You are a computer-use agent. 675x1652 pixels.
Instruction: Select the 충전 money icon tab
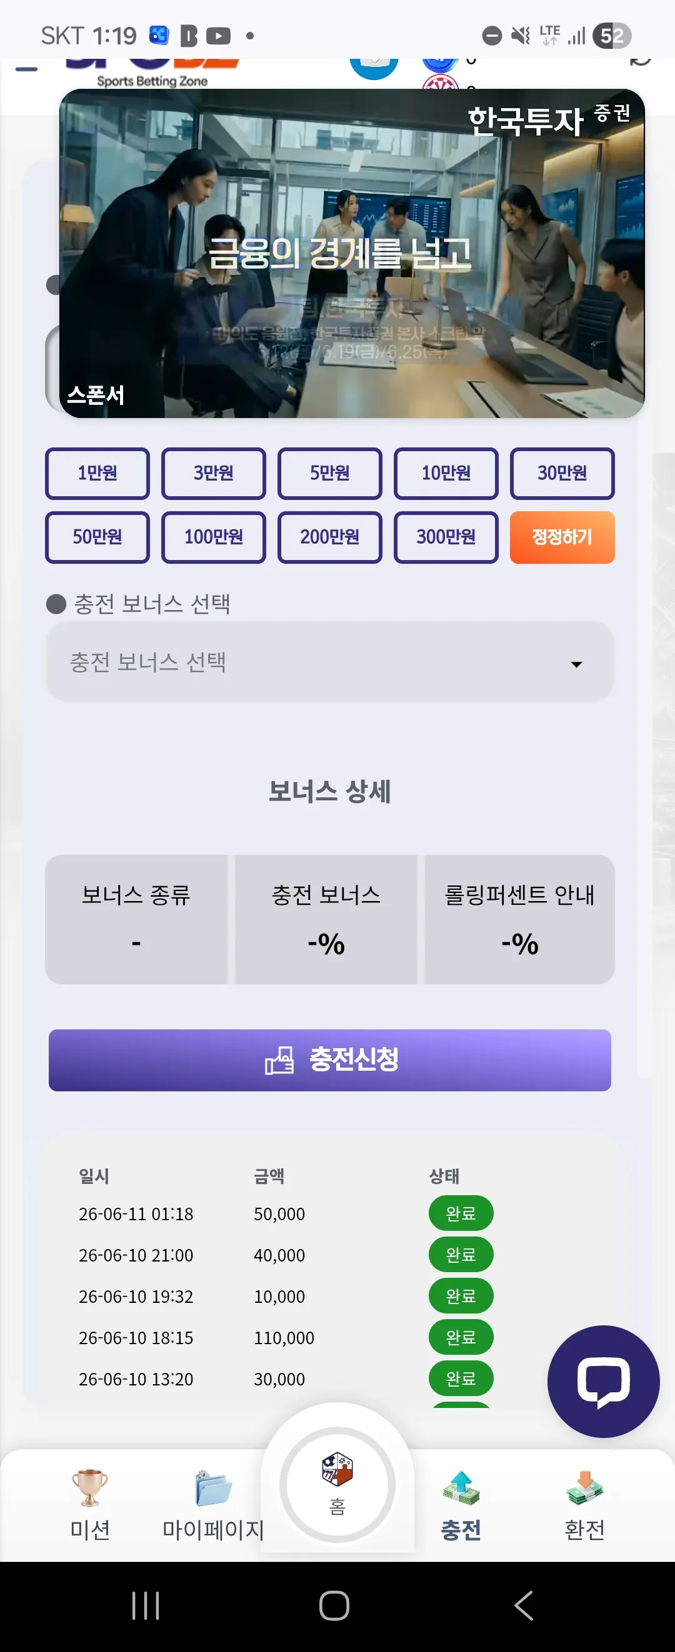click(461, 1488)
